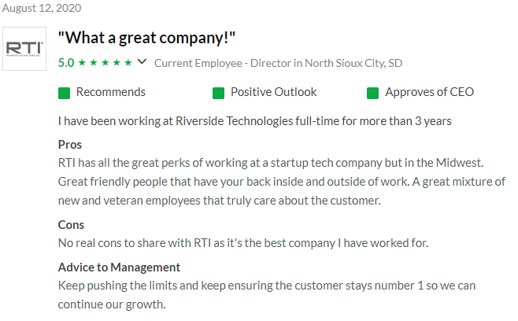Image resolution: width=518 pixels, height=321 pixels.
Task: Click the green Recommends indicator square
Action: pos(64,93)
